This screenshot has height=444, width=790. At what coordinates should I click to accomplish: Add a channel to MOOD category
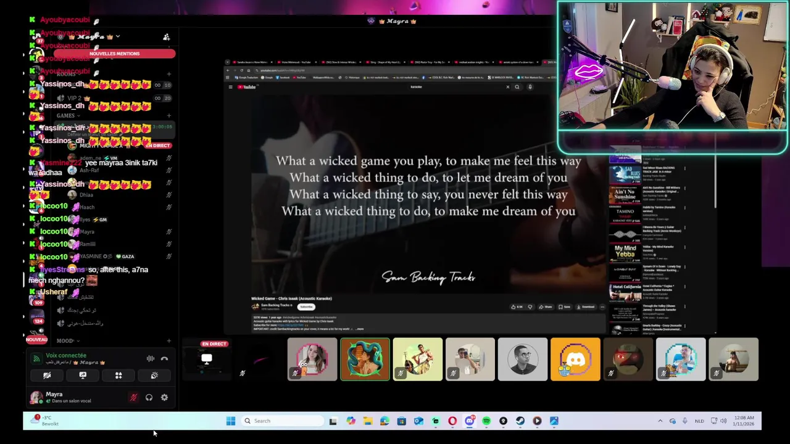click(x=168, y=340)
